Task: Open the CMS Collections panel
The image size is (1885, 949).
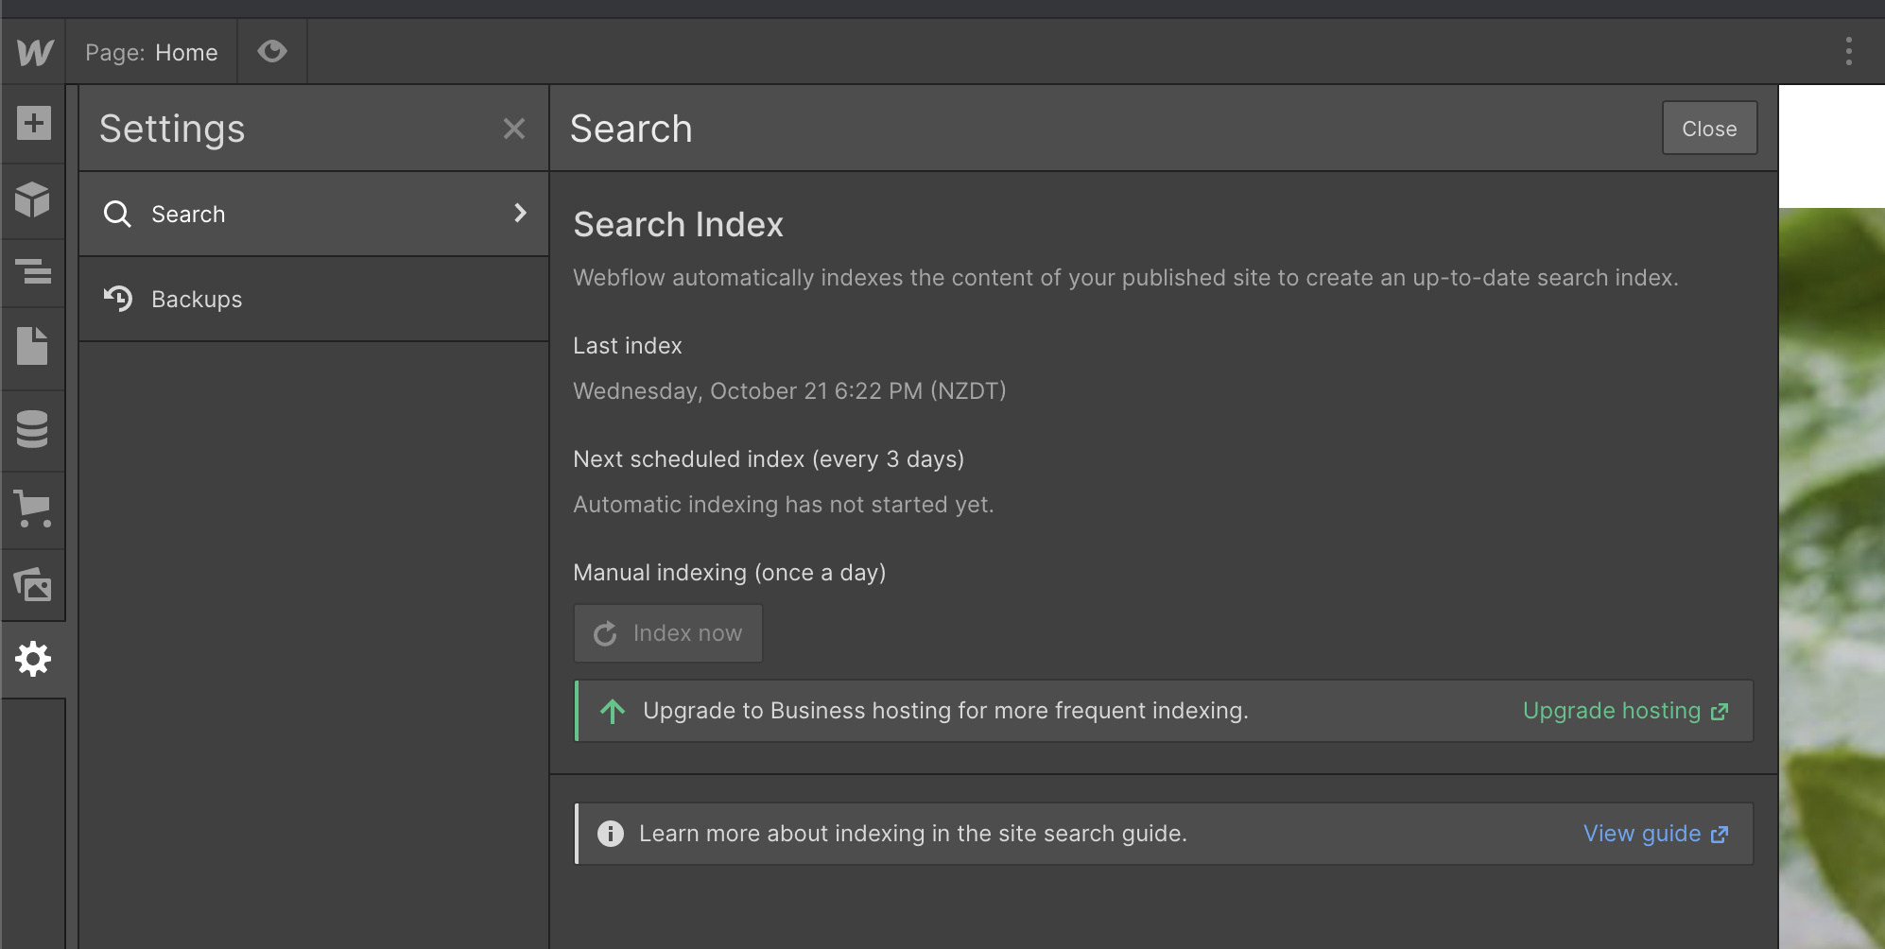Action: point(32,428)
